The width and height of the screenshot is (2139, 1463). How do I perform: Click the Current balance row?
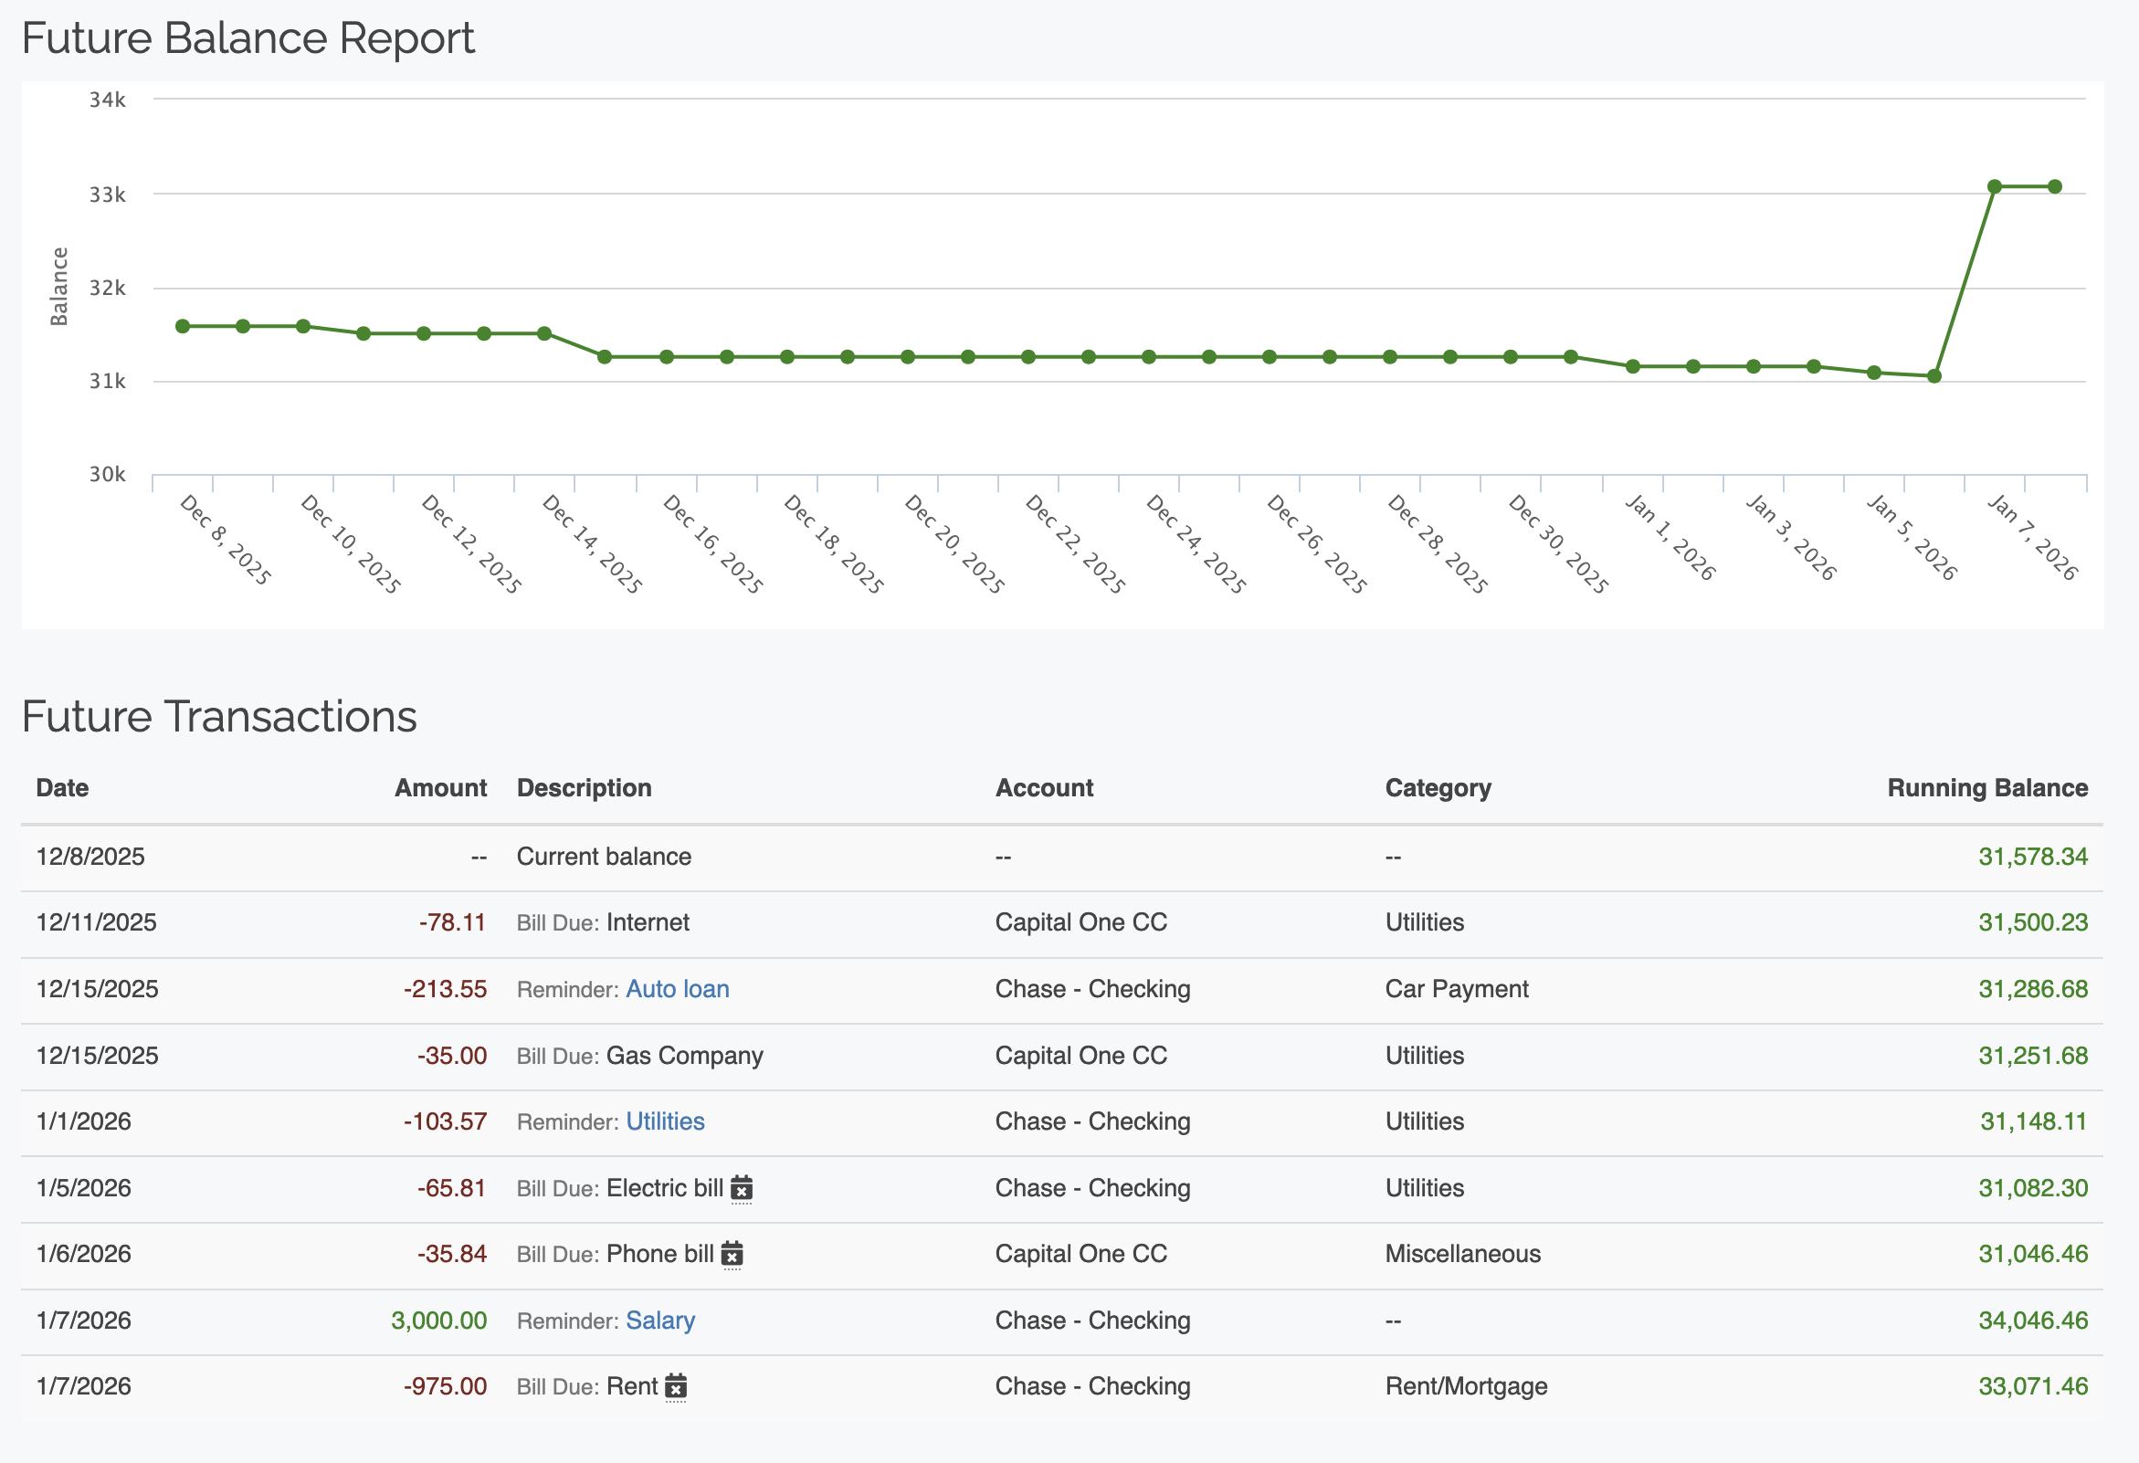pyautogui.click(x=603, y=857)
